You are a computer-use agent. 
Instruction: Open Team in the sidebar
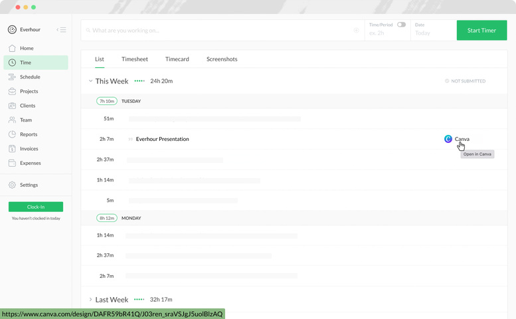[36, 120]
